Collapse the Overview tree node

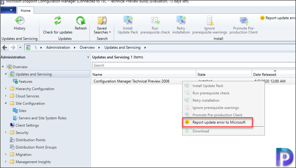(x=3, y=67)
